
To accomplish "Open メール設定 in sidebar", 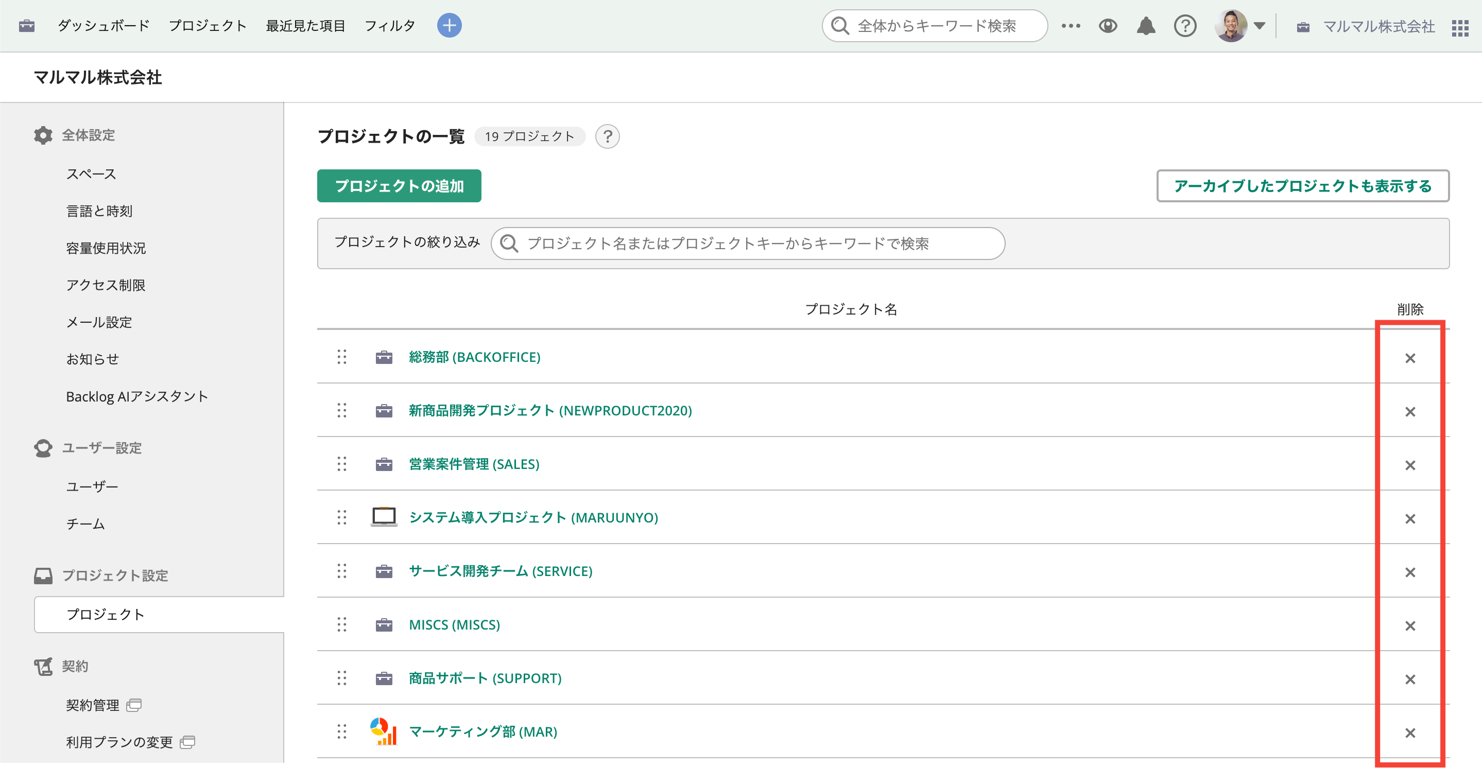I will 99,322.
